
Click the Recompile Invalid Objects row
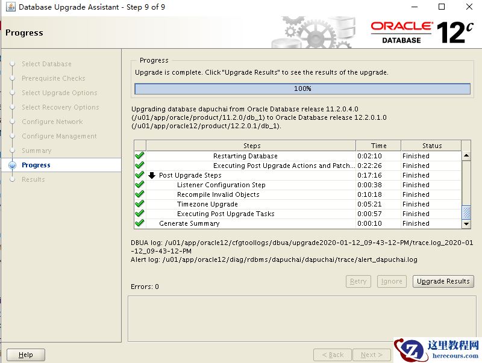click(x=298, y=194)
